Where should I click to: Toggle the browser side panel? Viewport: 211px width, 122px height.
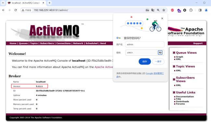click(200, 10)
